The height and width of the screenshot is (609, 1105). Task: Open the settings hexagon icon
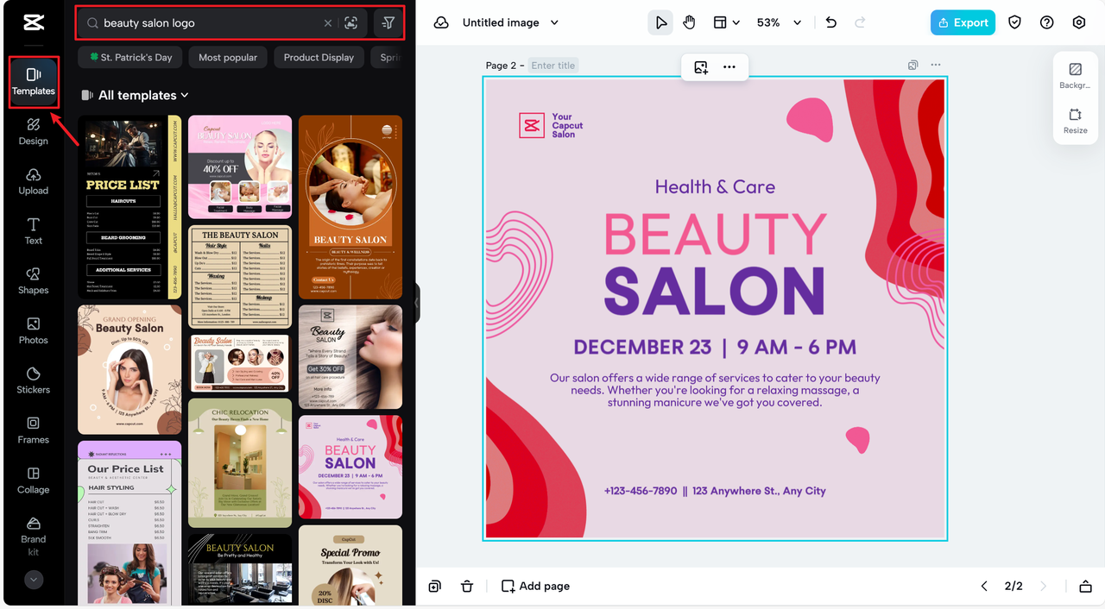[x=1078, y=22]
